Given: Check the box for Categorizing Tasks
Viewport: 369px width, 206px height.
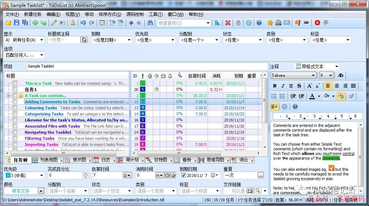Looking at the screenshot, I should (x=15, y=114).
